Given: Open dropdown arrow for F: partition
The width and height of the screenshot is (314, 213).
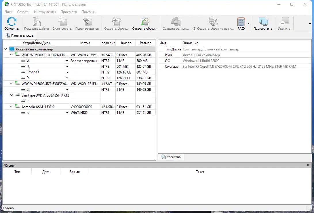Looking at the screenshot, I should [67, 113].
